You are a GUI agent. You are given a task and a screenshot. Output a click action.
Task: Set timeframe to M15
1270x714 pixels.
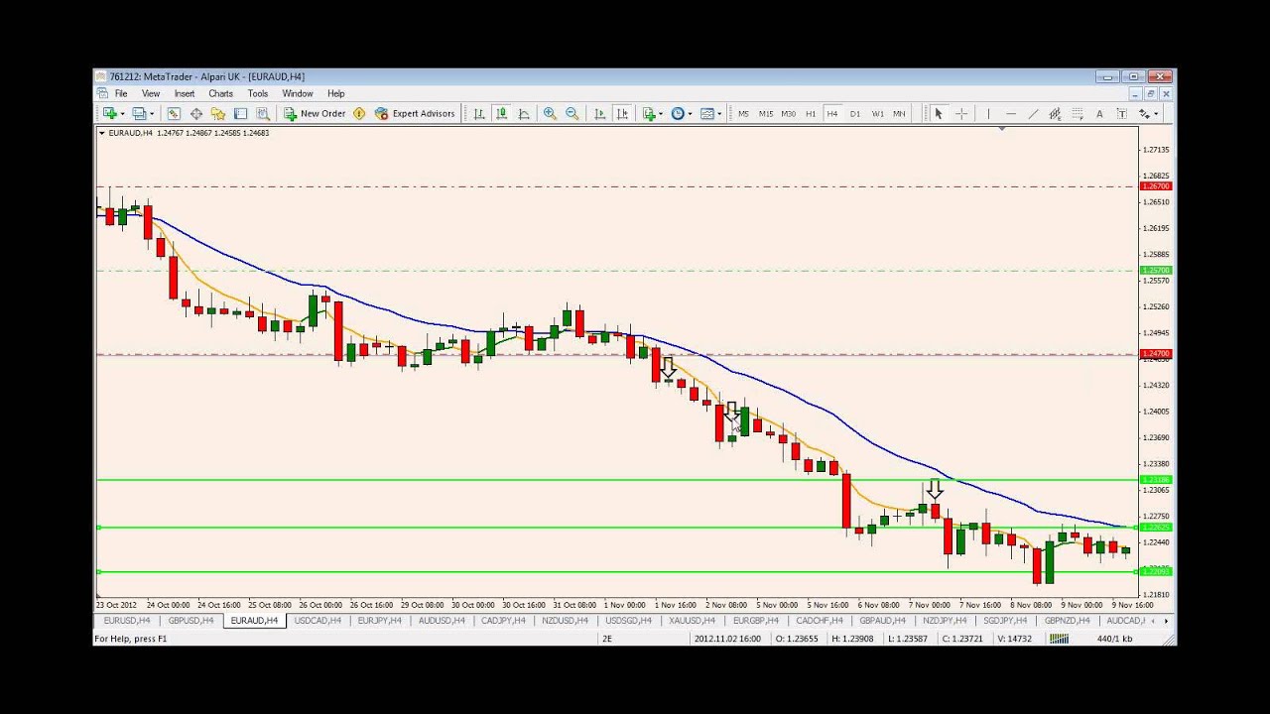766,114
